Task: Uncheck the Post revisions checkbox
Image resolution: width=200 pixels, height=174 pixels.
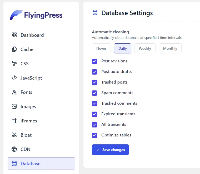Action: tap(94, 61)
